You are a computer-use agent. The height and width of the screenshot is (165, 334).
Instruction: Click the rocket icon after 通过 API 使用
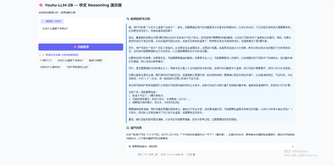coord(156,155)
